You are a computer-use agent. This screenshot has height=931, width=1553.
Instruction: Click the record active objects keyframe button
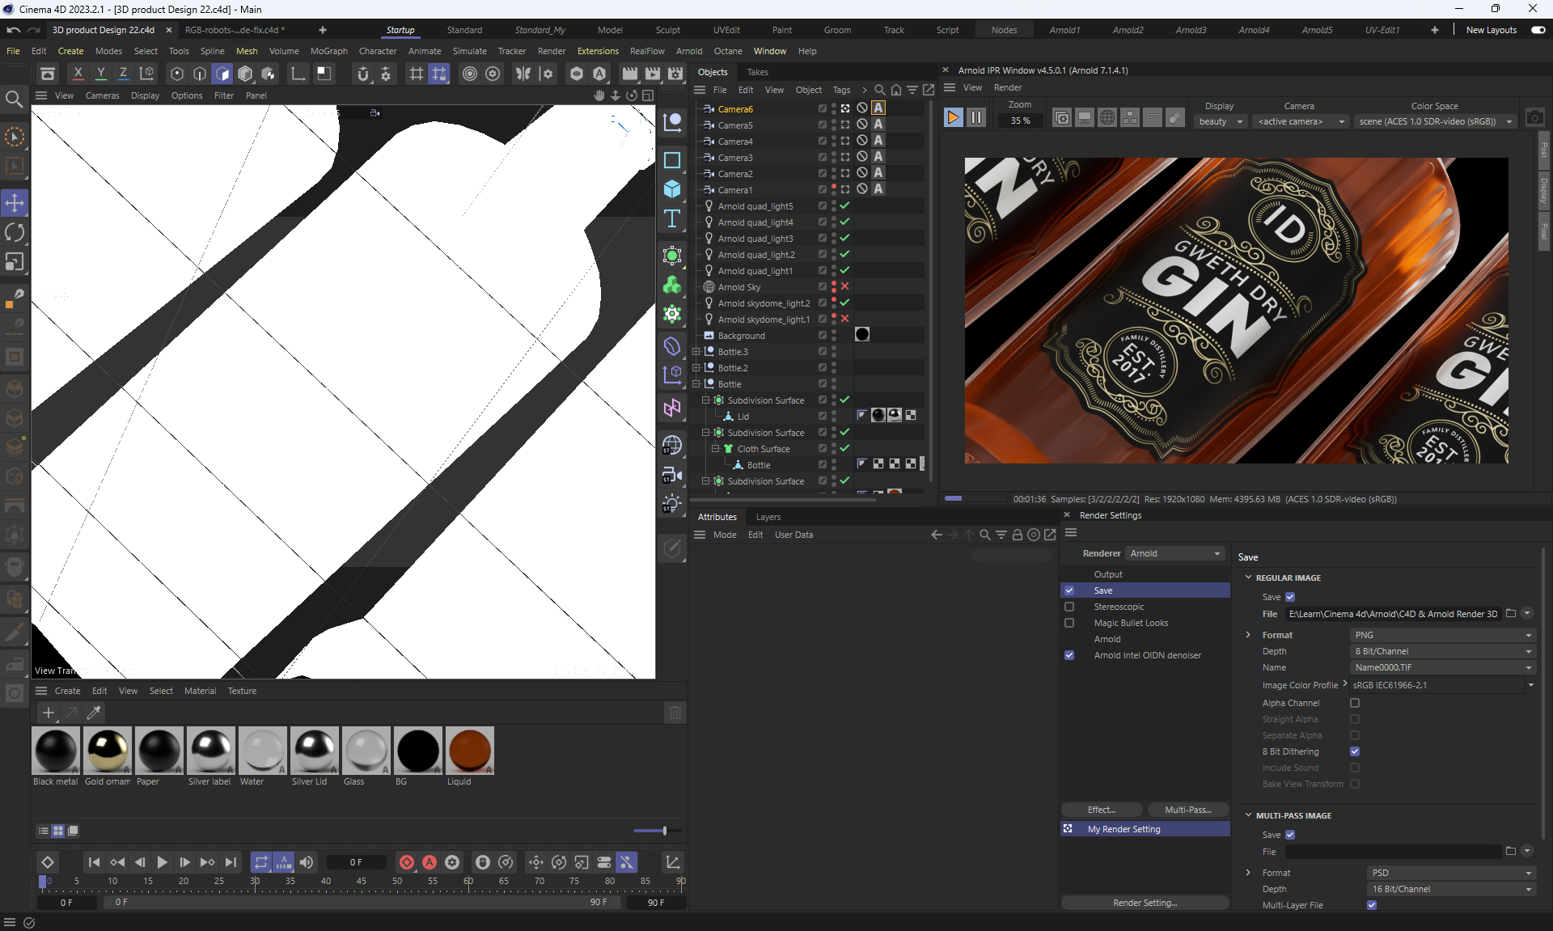click(x=407, y=862)
